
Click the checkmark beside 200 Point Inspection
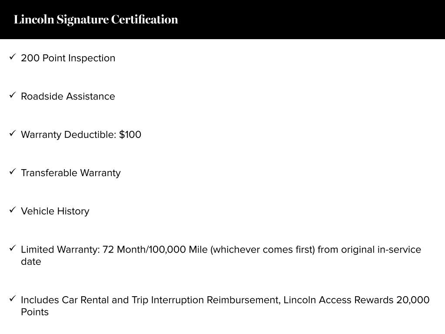[12, 57]
